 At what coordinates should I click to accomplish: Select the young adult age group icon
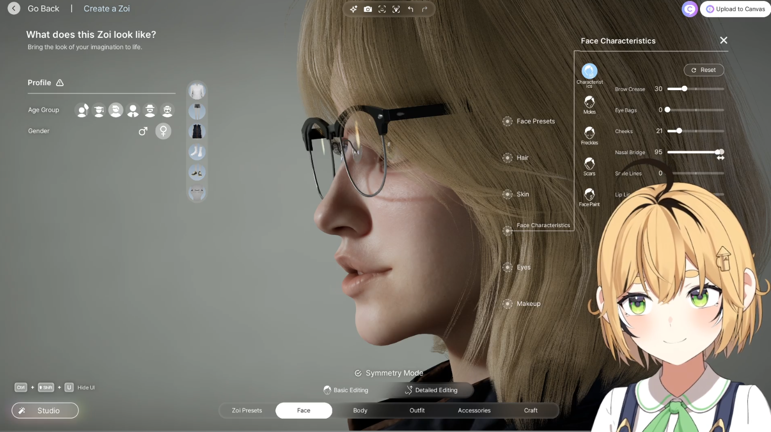click(116, 110)
